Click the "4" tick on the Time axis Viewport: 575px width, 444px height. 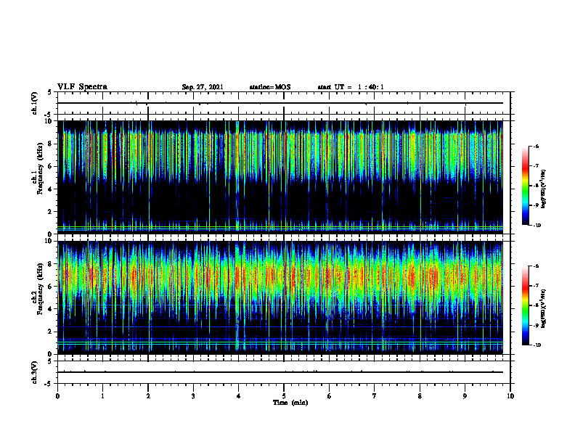pyautogui.click(x=239, y=396)
